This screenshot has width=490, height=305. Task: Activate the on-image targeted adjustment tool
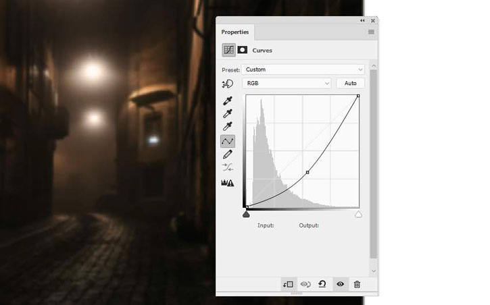tap(228, 84)
